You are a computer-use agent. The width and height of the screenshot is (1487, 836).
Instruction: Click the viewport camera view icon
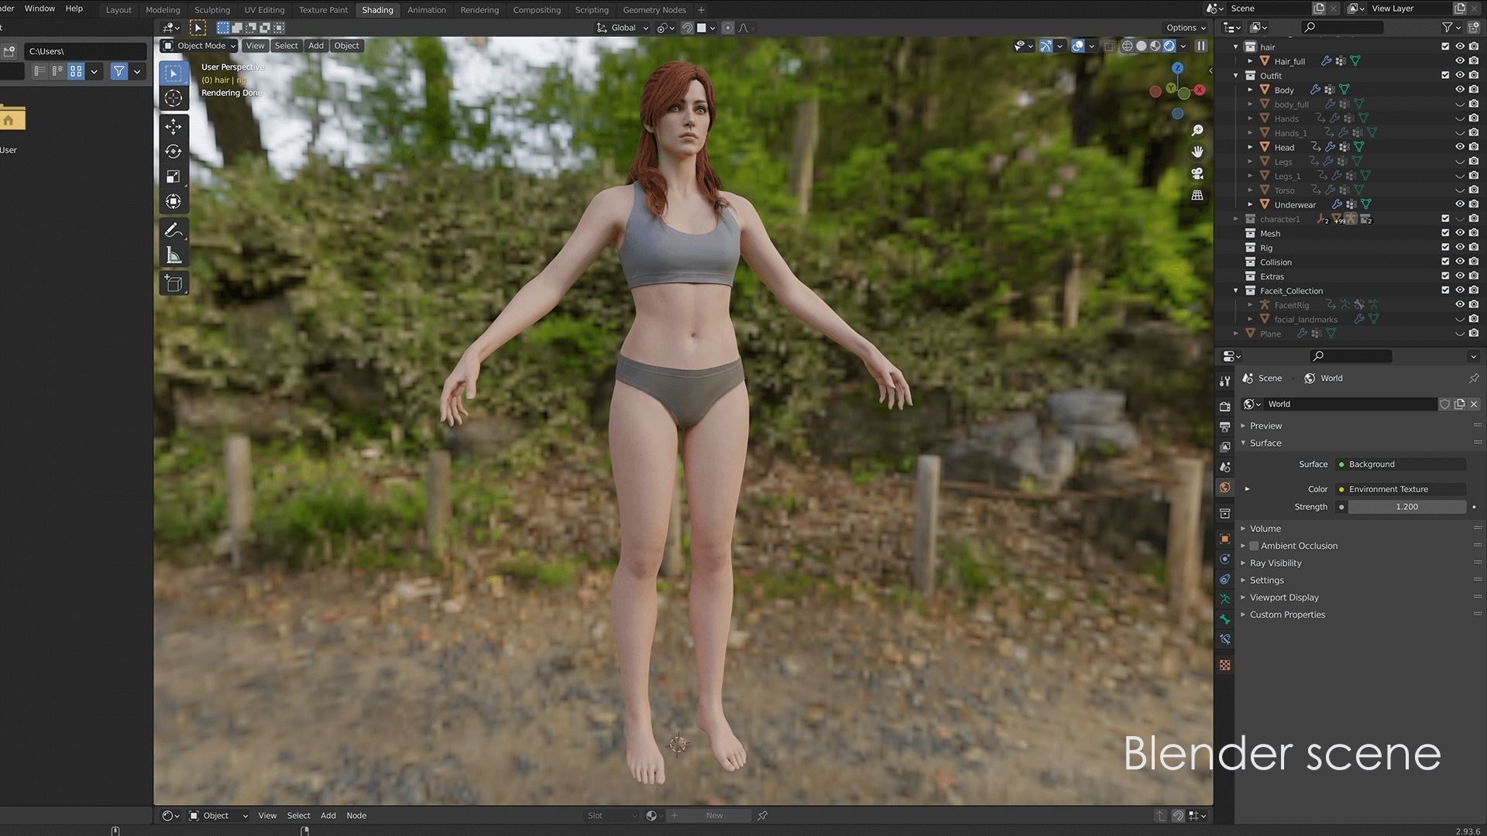(x=1197, y=173)
